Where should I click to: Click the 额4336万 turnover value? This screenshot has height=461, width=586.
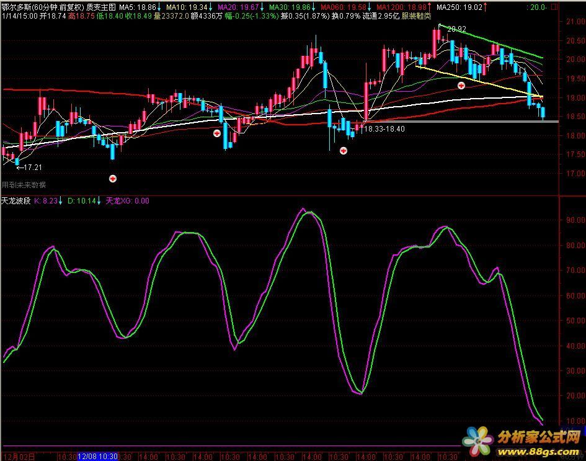coord(207,16)
